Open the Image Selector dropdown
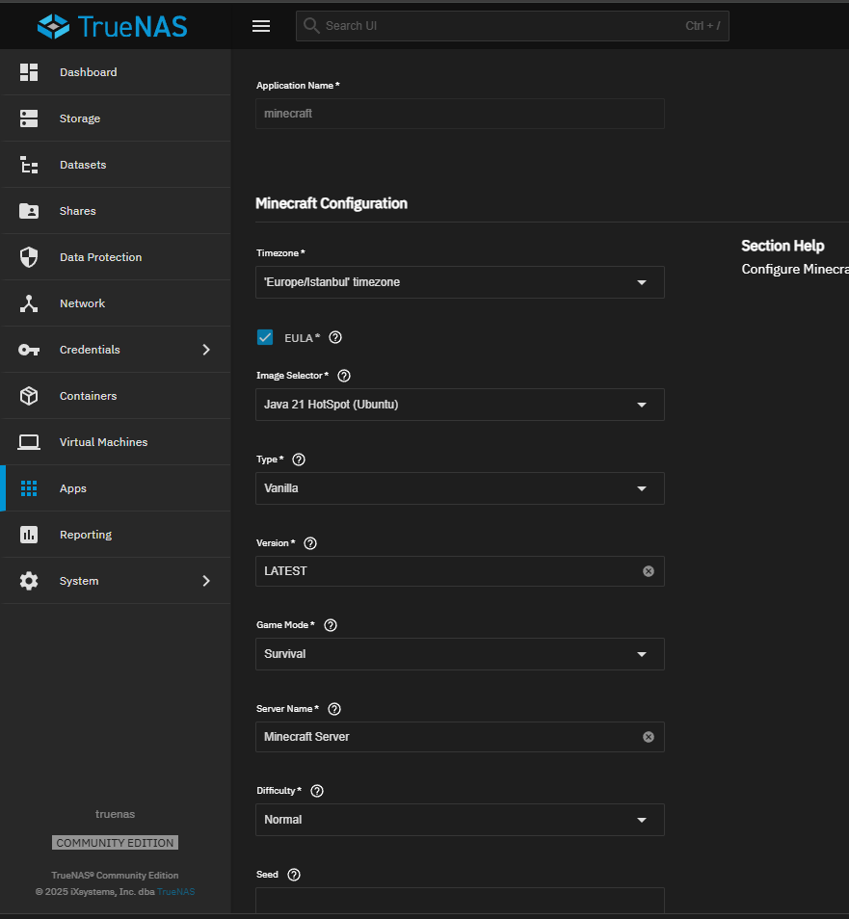Screen dimensions: 849x919 (460, 405)
